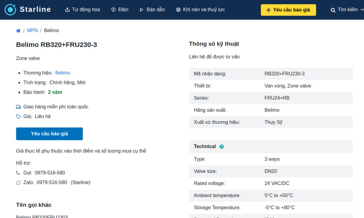The height and width of the screenshot is (218, 364).
Task: Click the Xuất xứ thương hiệu label
Action: click(x=217, y=122)
